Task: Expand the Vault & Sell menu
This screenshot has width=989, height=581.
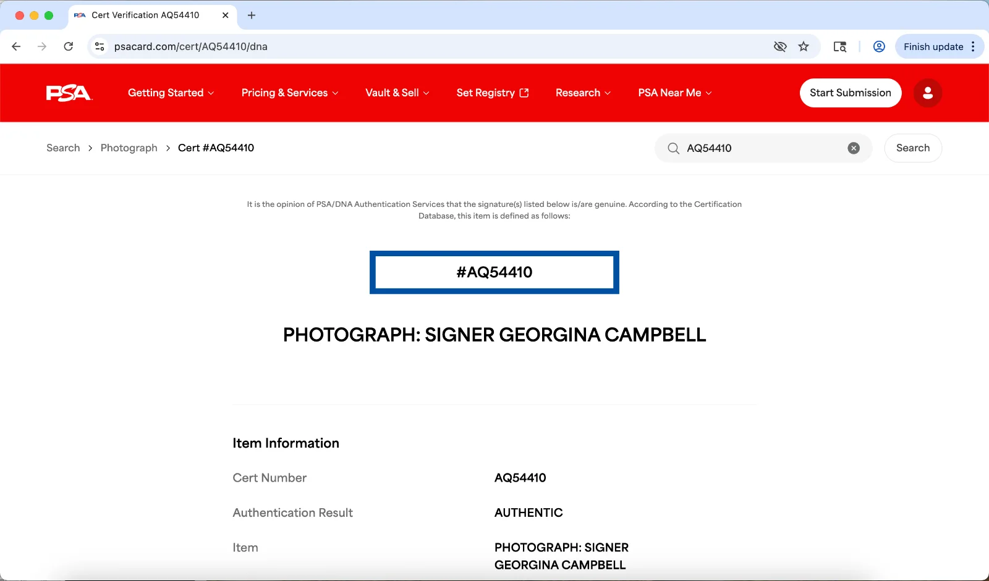Action: [x=397, y=93]
